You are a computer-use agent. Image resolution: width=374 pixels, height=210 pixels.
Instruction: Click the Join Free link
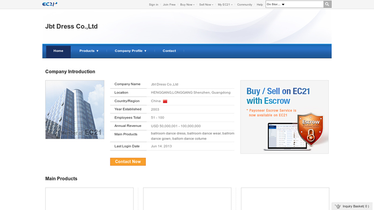click(169, 5)
